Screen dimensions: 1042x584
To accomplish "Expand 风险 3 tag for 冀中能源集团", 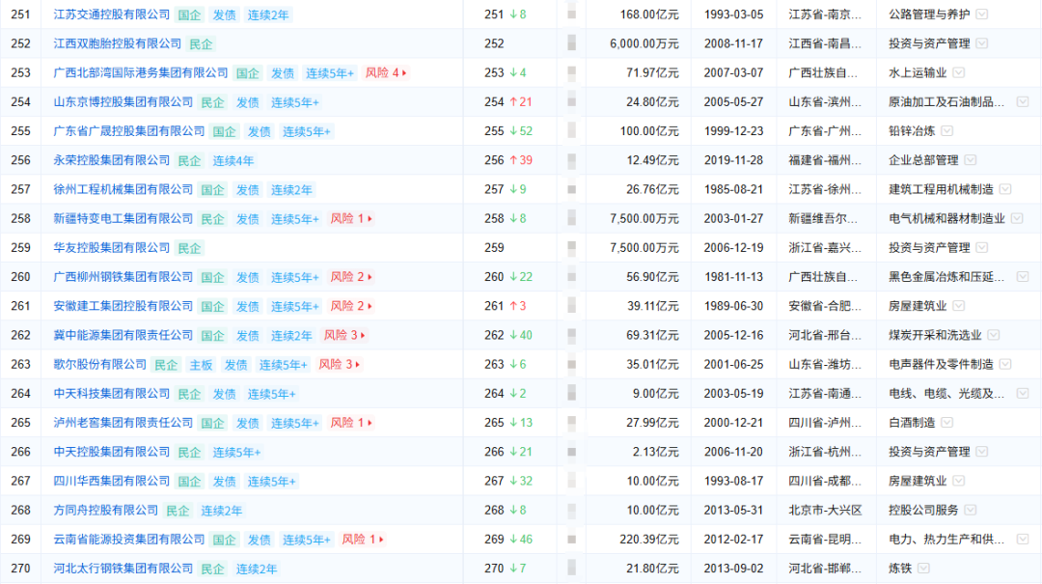I will (344, 335).
